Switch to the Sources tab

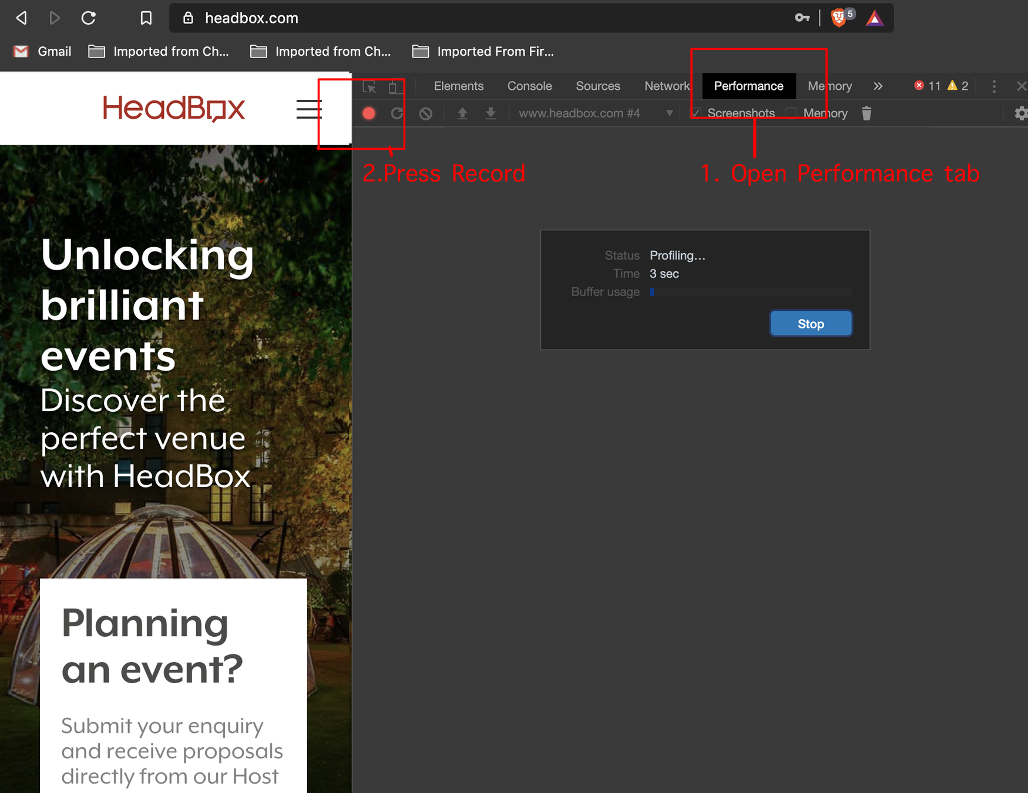(598, 86)
